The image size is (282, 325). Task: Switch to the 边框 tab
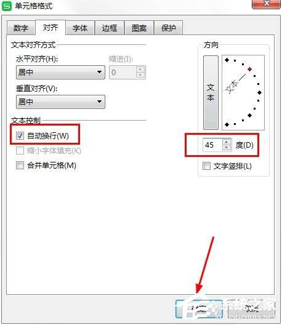coord(110,28)
